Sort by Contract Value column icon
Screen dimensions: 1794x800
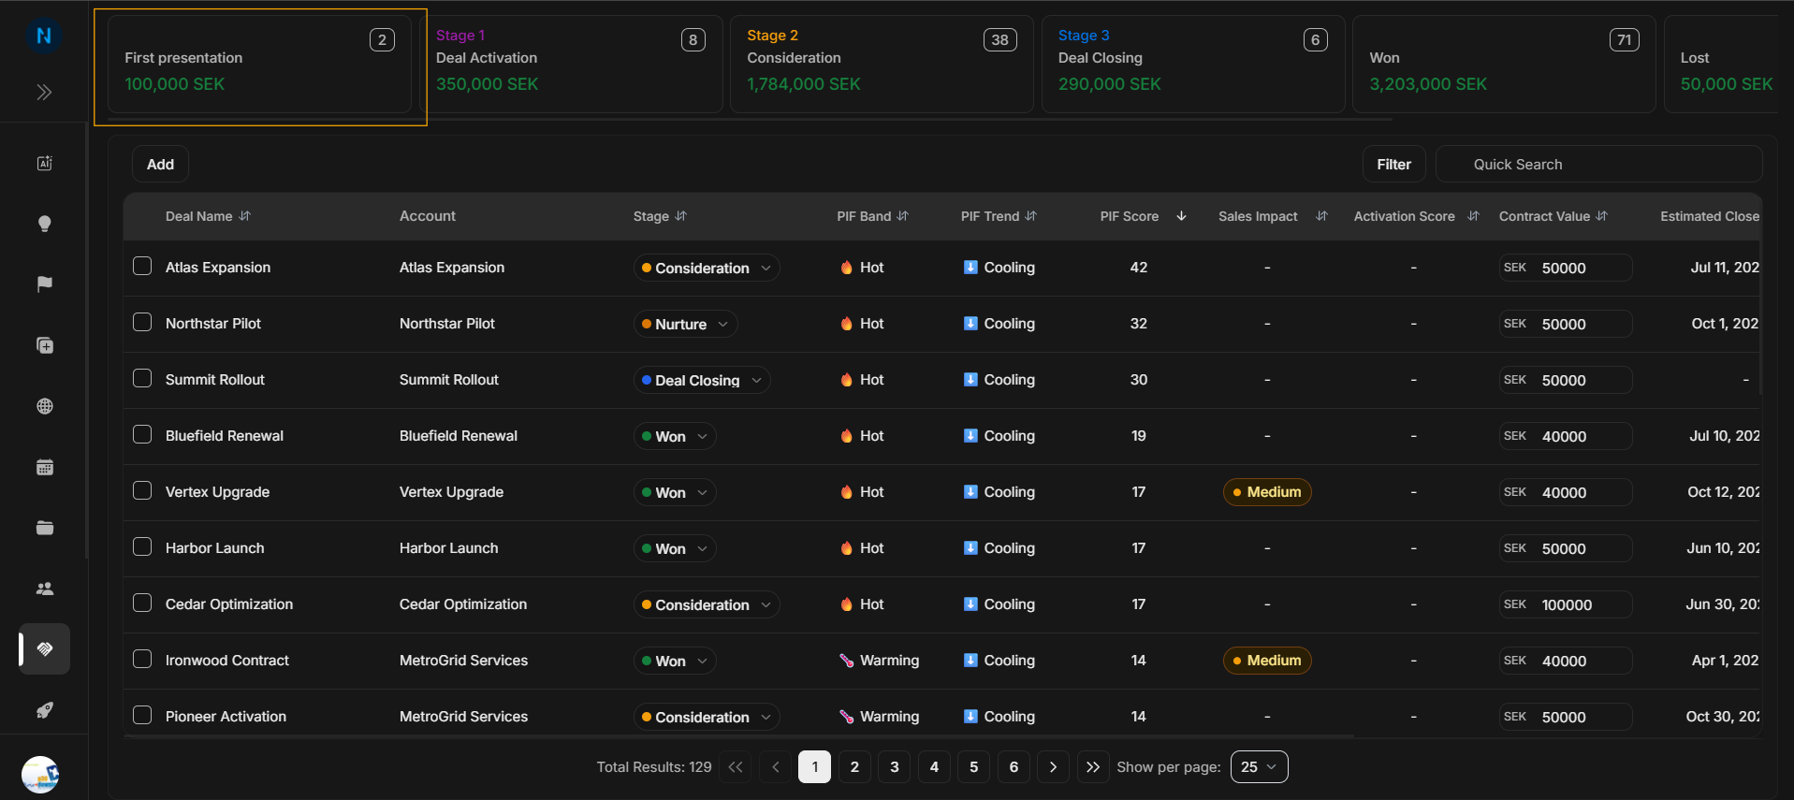tap(1602, 216)
